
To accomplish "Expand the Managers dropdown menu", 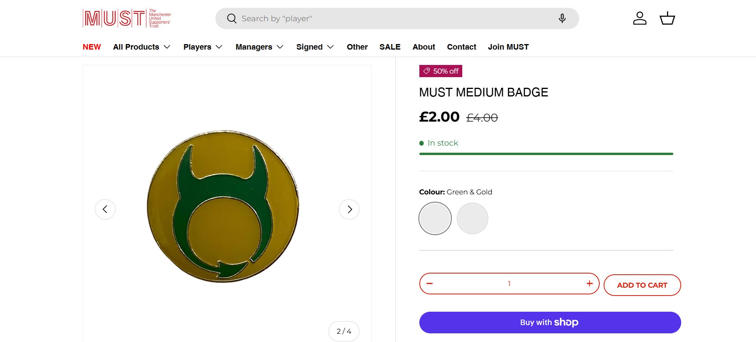I will [x=259, y=47].
